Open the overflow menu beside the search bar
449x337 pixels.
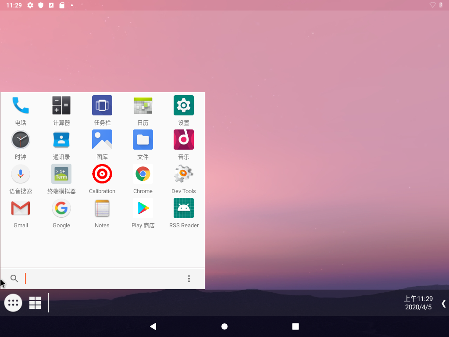point(189,279)
